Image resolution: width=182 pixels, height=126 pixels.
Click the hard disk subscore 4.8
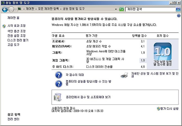click(x=143, y=67)
